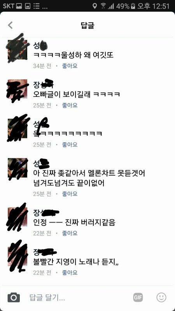Screen dimensions: 175x311
Task: Like the comment 인정 진짜 버러지같음
Action: (70, 233)
